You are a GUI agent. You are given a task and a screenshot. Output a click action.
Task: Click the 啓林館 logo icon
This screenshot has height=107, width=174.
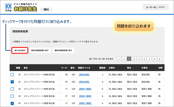8,7
